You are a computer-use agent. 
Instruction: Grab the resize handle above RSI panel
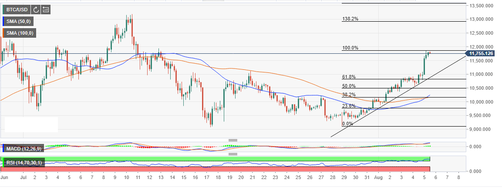tap(233, 154)
